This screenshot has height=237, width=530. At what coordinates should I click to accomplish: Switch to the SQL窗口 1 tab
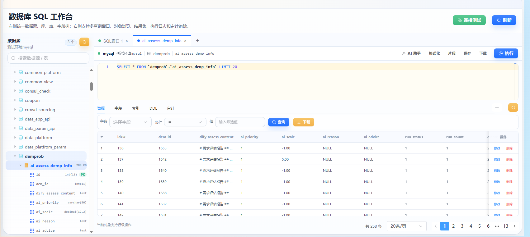112,41
